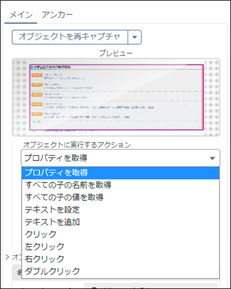Open the オブジェクトに実行するアクション combo box
The height and width of the screenshot is (289, 231).
[x=120, y=158]
